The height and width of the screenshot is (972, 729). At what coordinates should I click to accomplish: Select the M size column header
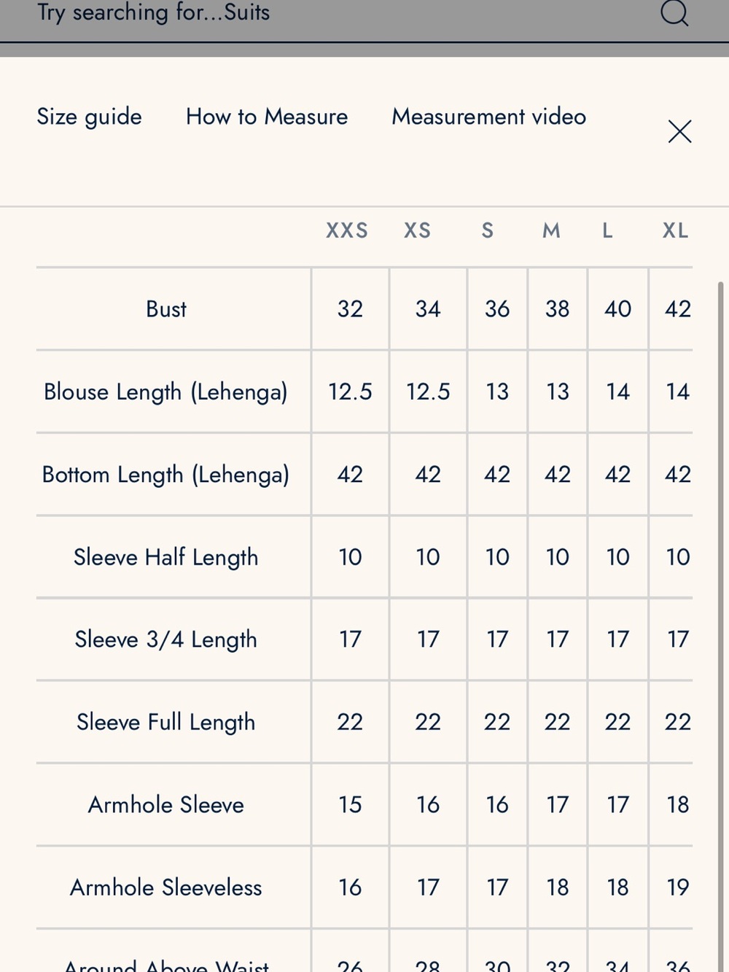click(x=551, y=230)
